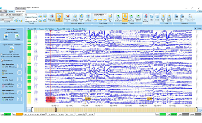Open the Review EEG Events tab
Screen dimensions: 202x123
point(64,29)
